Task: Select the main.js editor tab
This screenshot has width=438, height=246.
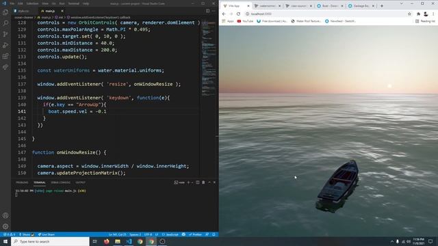Action: coord(50,11)
